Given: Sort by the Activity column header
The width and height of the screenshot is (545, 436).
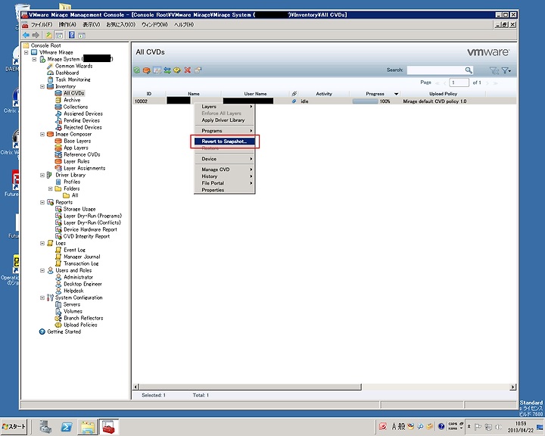Looking at the screenshot, I should (x=324, y=94).
